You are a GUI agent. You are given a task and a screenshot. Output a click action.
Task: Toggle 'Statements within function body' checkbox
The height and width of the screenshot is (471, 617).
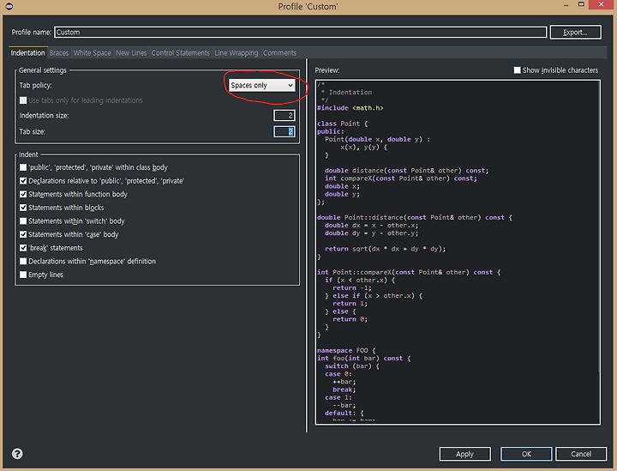[x=23, y=195]
